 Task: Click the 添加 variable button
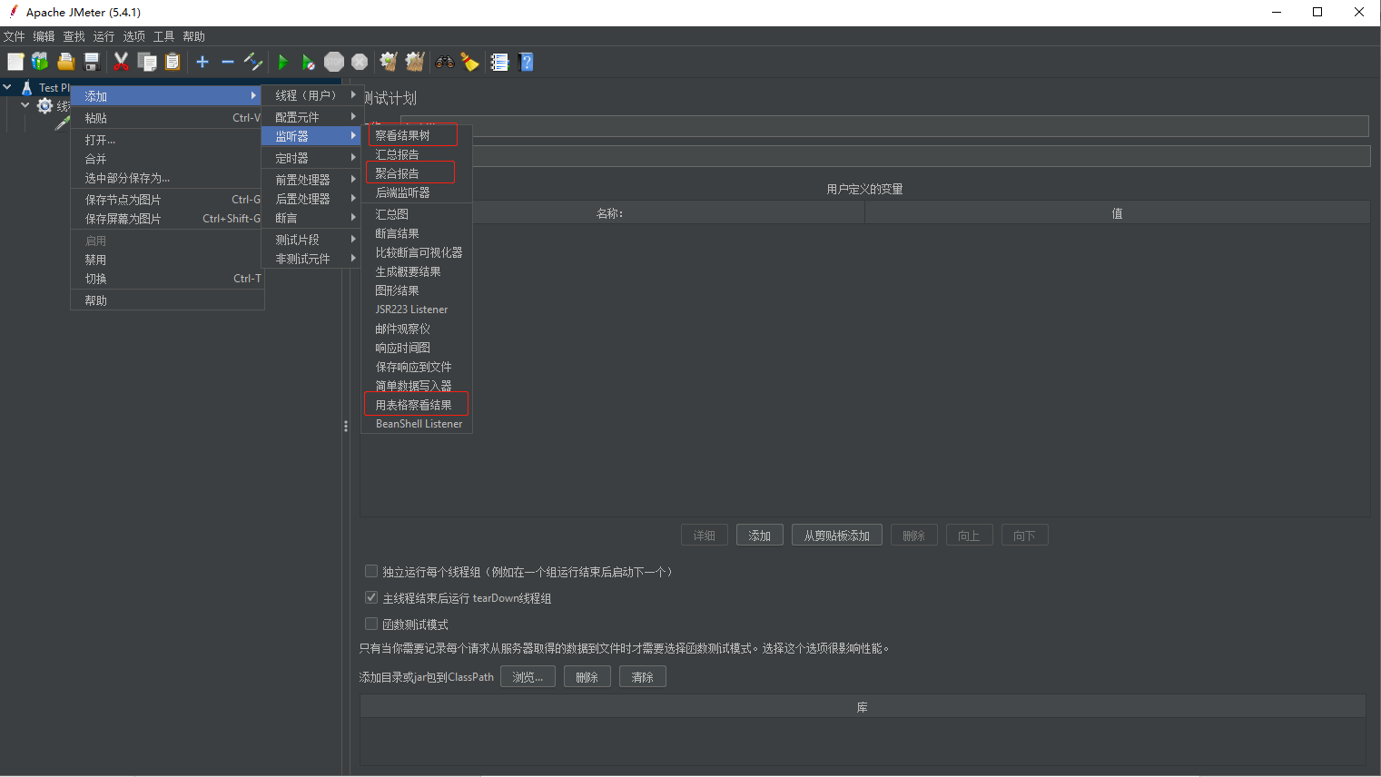(760, 536)
